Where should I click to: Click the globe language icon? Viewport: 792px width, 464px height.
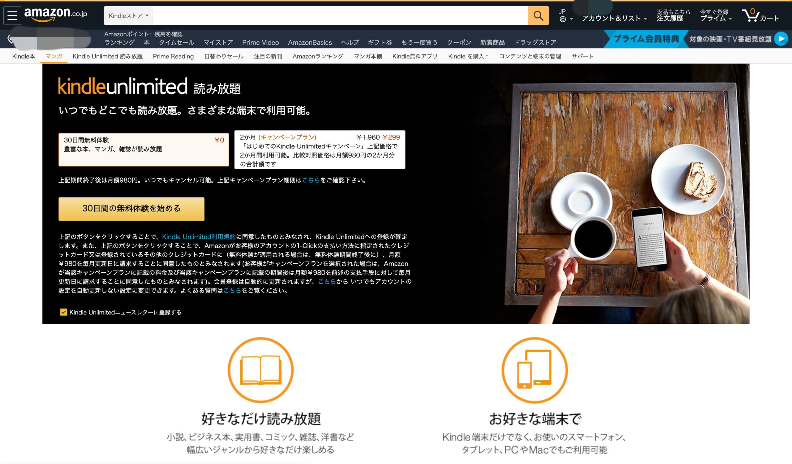coord(562,19)
